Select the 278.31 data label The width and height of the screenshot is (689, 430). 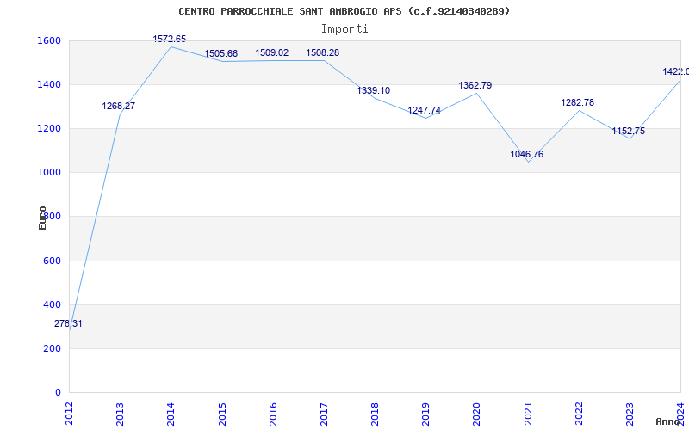tap(68, 324)
